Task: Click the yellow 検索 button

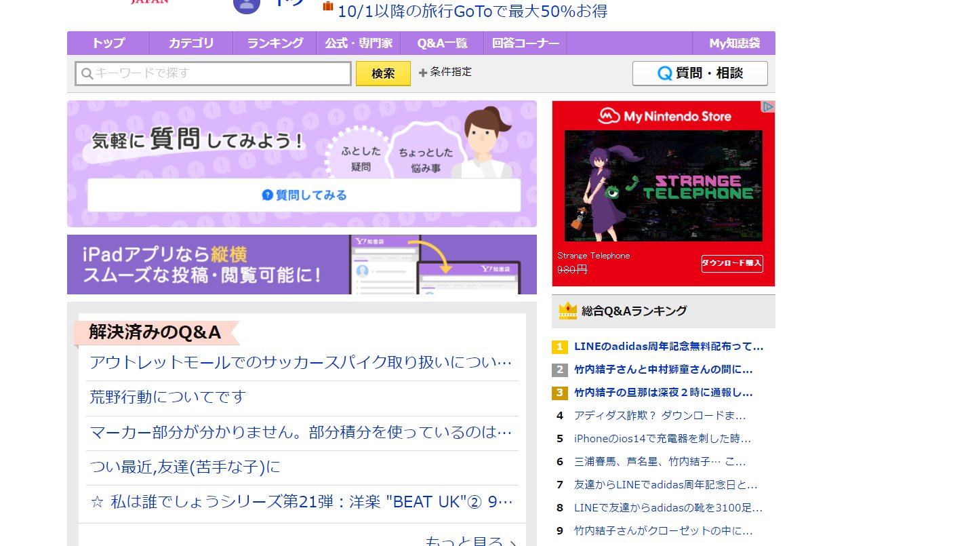Action: [383, 73]
